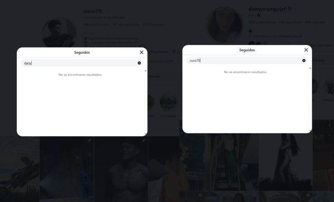Open the options dots beside danyaranguizf
The width and height of the screenshot is (334, 202).
[296, 9]
